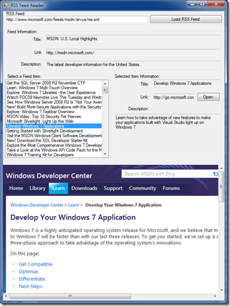Click the Optimize link

point(29,272)
